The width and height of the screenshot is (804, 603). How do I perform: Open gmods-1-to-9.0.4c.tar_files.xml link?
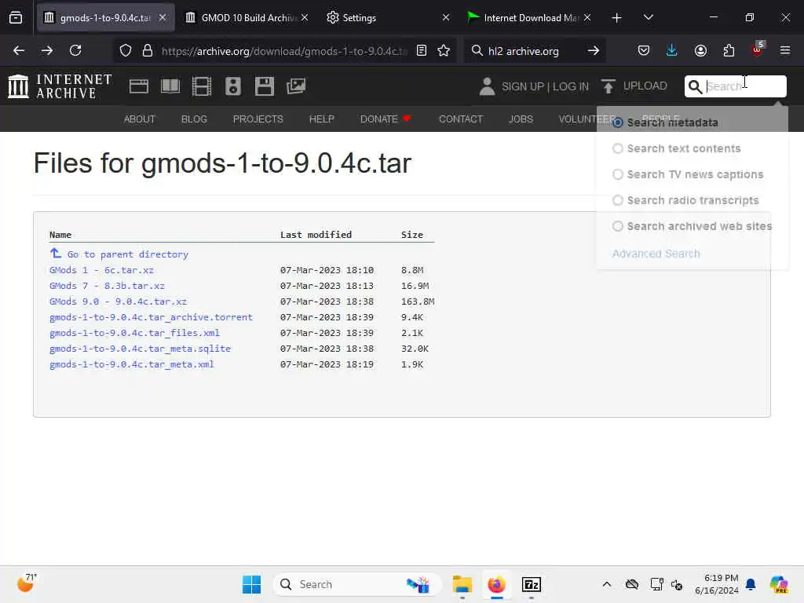[x=134, y=333]
